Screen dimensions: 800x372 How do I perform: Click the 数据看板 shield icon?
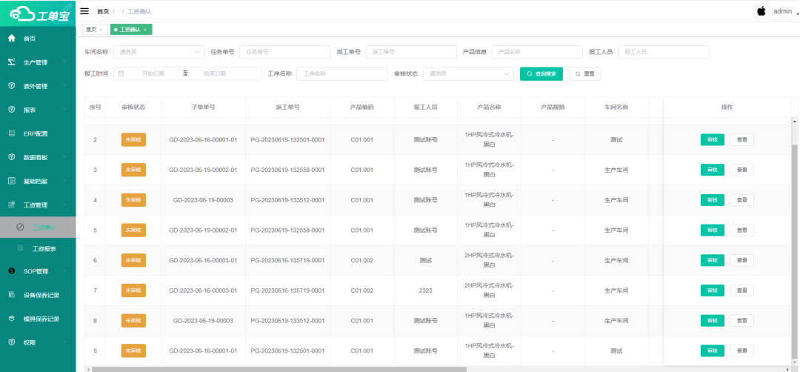(x=11, y=157)
